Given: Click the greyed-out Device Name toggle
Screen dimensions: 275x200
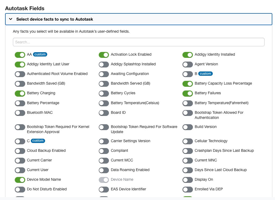Looking at the screenshot, I should 104,180.
